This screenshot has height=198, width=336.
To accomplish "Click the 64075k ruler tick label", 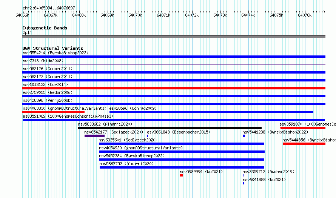I will click(276, 15).
